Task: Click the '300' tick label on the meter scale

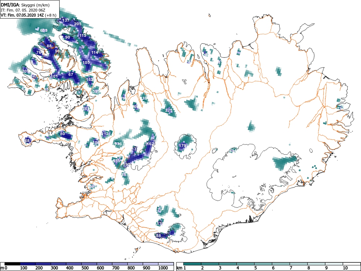Action: click(x=55, y=268)
